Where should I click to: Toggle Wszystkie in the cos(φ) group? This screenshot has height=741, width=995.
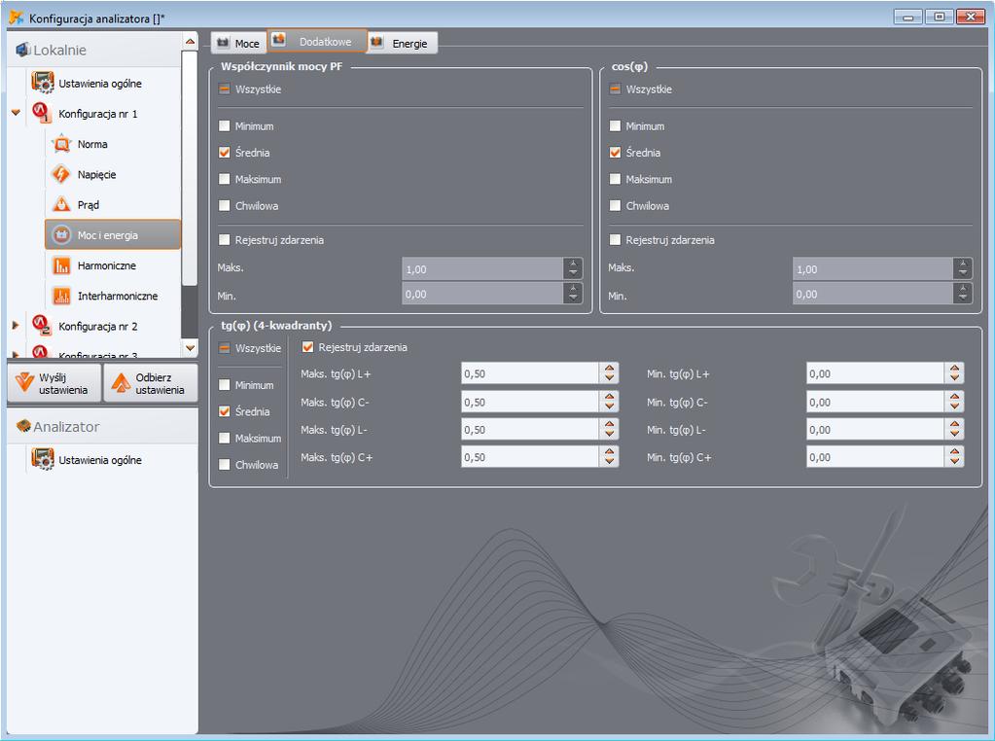tap(615, 88)
